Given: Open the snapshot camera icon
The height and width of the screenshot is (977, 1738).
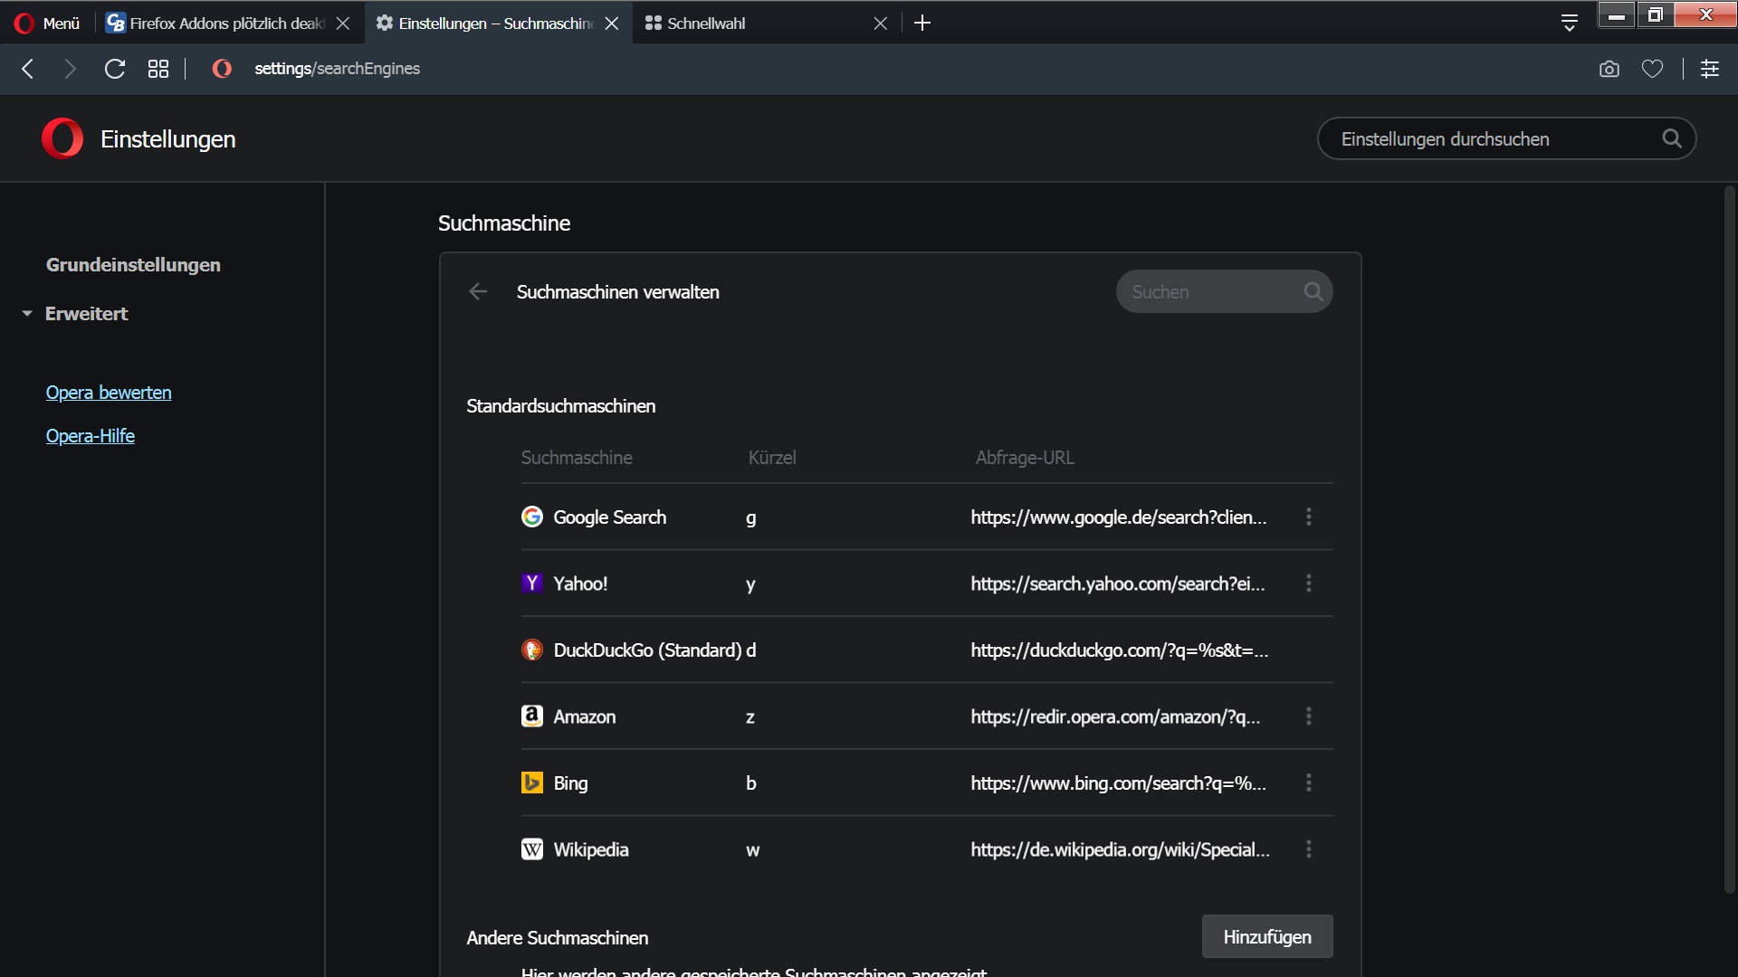Looking at the screenshot, I should tap(1609, 69).
